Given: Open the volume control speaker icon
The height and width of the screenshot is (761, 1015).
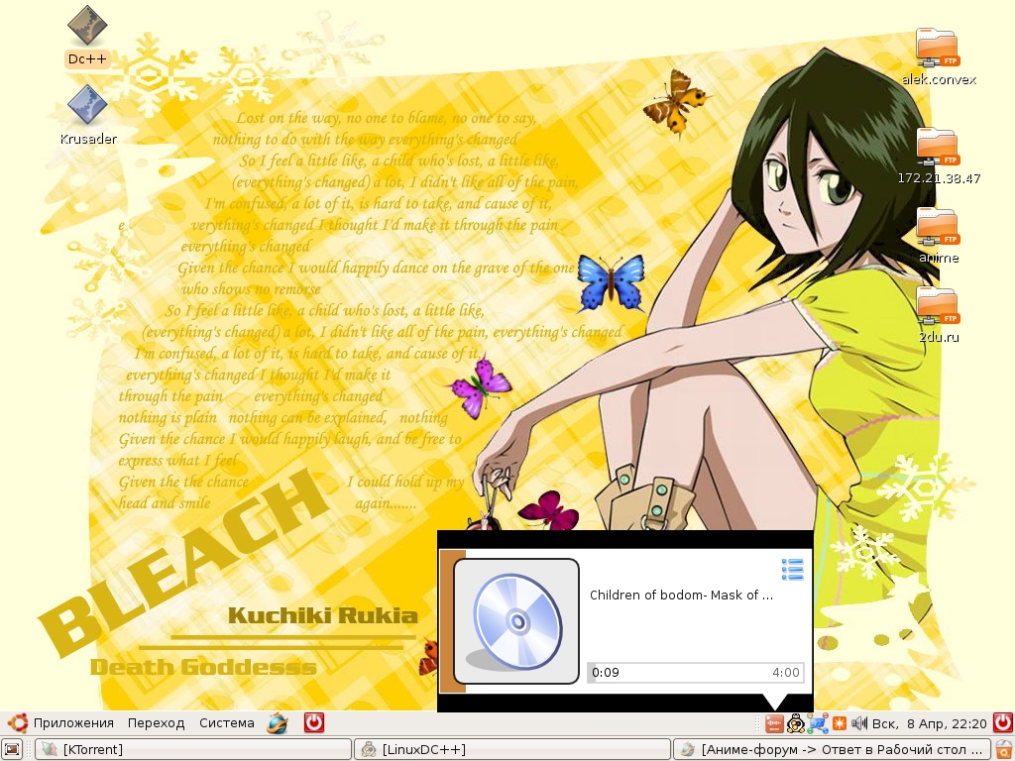Looking at the screenshot, I should (858, 723).
